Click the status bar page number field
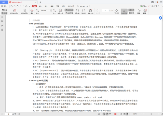 tap(8, 114)
